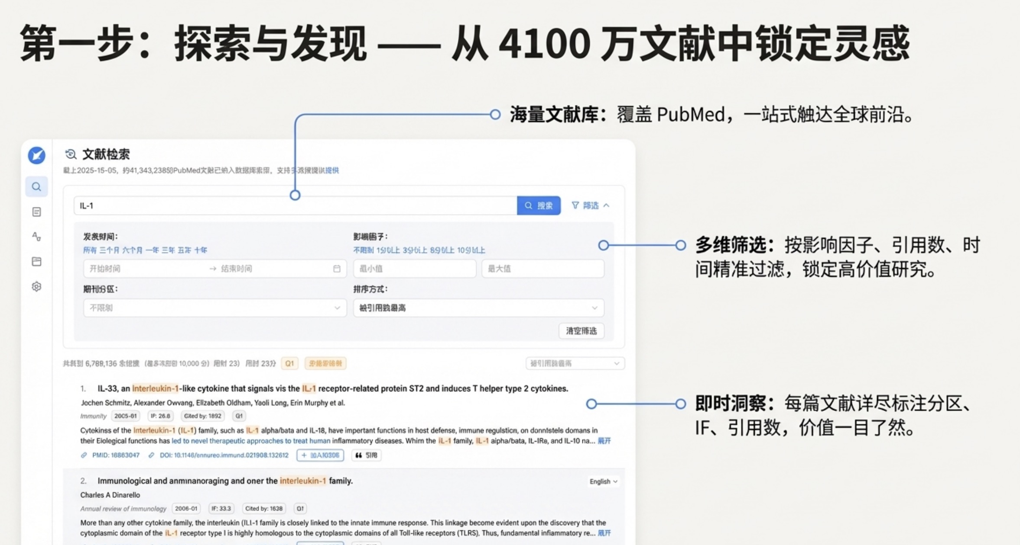1020x545 pixels.
Task: Collapse the 筛选 filter panel toggle
Action: tap(591, 205)
